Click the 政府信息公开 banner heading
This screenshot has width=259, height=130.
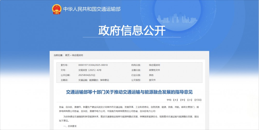coord(132,31)
